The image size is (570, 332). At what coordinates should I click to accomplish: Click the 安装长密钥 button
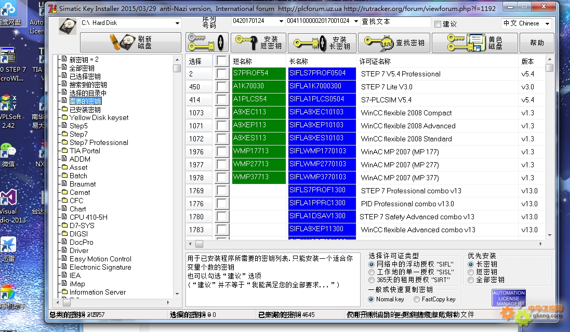pyautogui.click(x=322, y=43)
